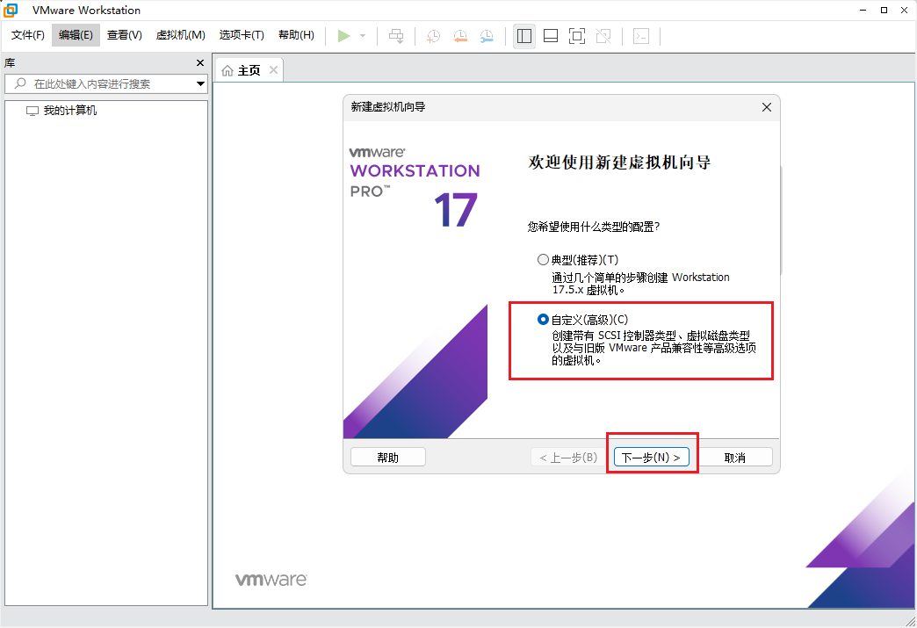Click the 帮助 button in wizard
The image size is (917, 628).
(x=387, y=458)
